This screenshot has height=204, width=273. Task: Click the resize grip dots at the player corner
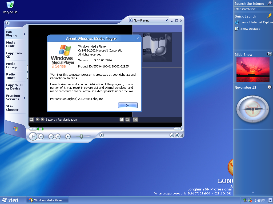[182, 136]
